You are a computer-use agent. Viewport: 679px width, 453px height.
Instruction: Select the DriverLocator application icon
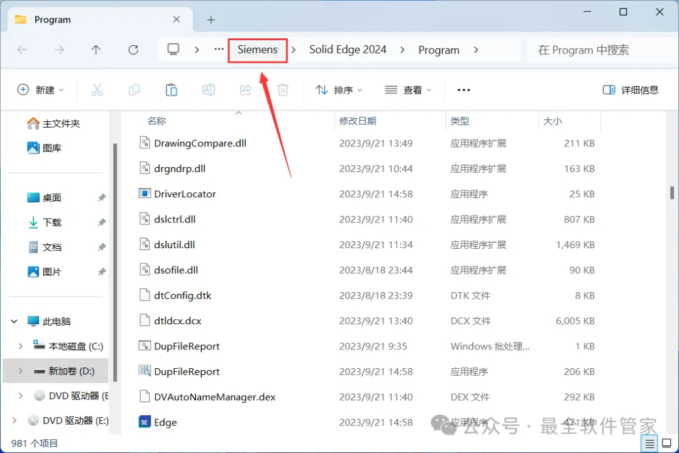(x=145, y=194)
